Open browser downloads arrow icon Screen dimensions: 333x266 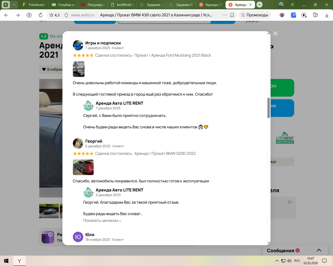[x=327, y=15]
